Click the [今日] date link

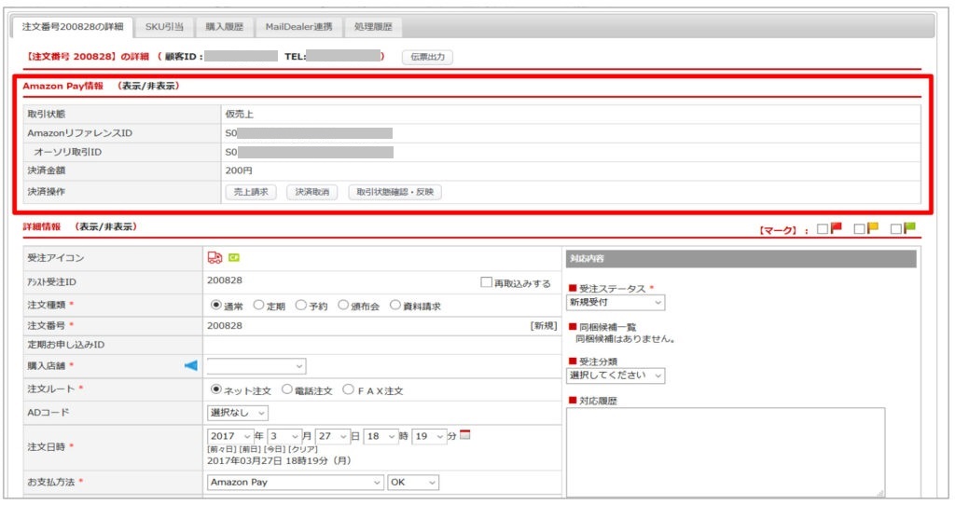click(273, 449)
